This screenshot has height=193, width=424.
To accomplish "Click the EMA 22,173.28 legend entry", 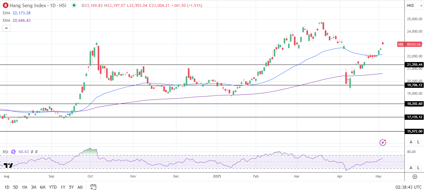I will coord(16,13).
